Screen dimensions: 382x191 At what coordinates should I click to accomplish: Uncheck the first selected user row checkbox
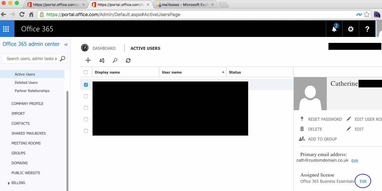click(86, 85)
